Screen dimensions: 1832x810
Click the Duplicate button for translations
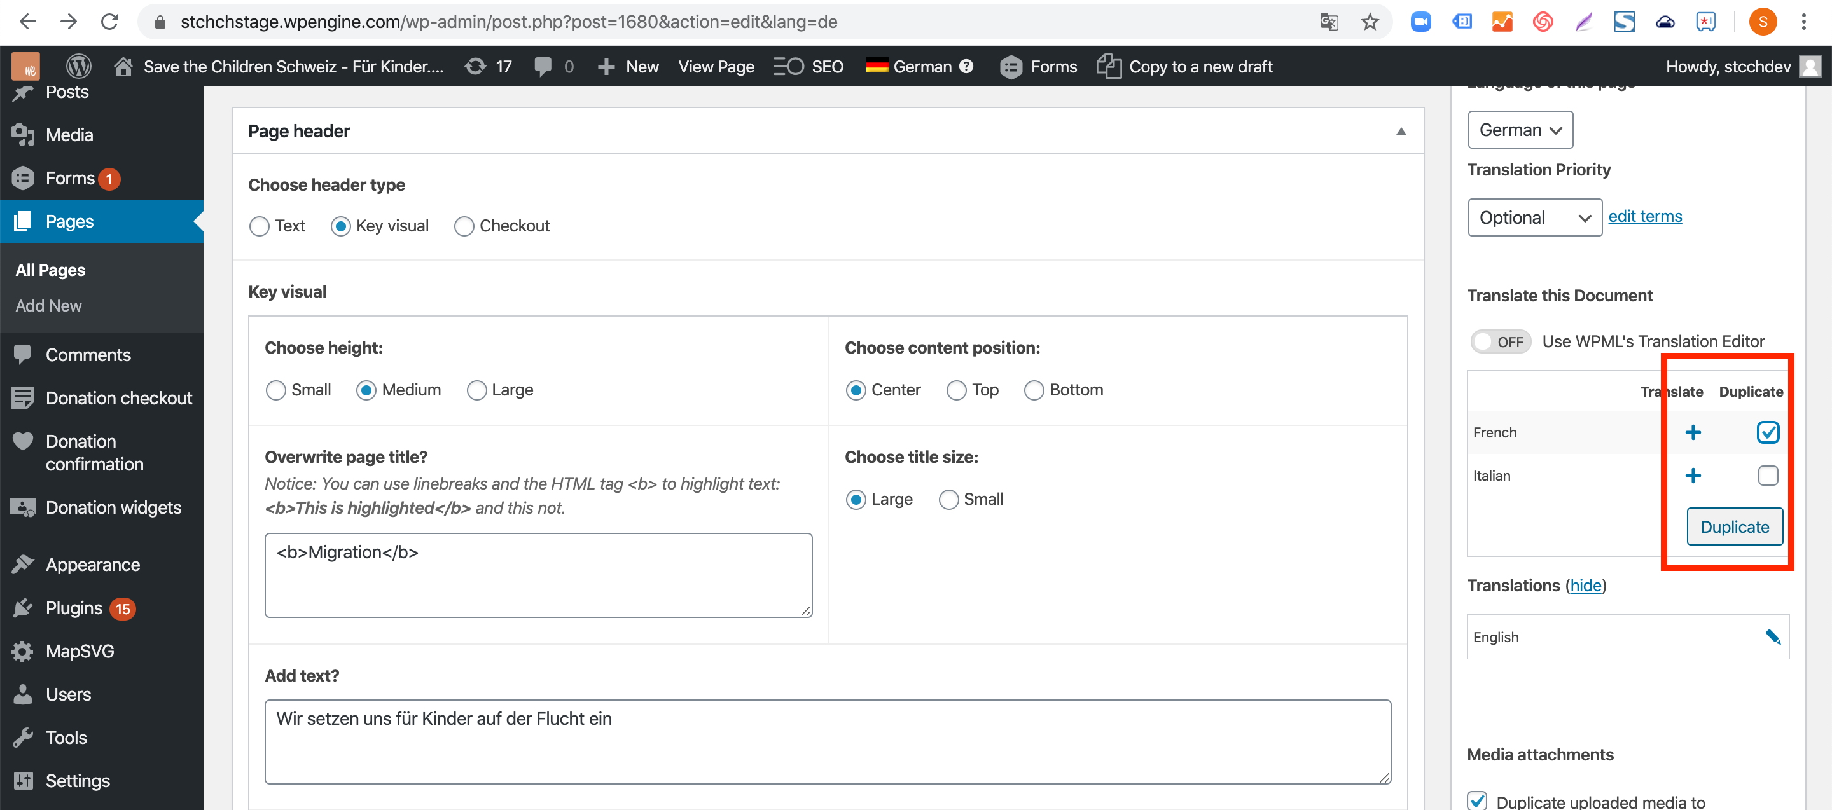click(x=1735, y=526)
